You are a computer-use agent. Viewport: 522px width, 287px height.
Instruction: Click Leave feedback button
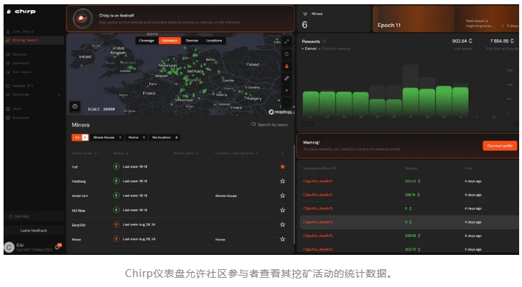(34, 231)
